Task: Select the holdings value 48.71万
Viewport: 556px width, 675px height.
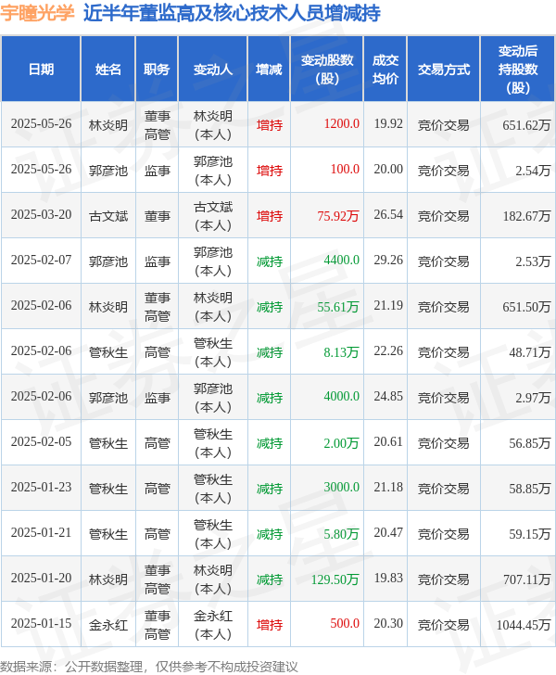Action: 530,352
